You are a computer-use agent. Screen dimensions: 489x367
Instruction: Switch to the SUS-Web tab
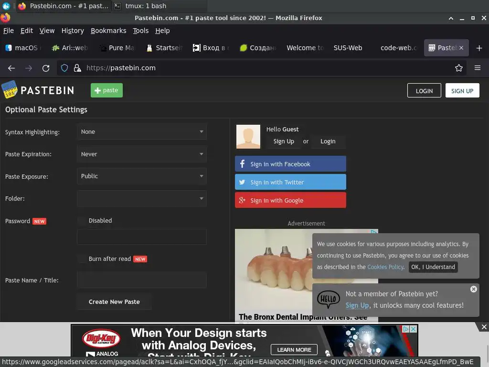click(x=353, y=48)
